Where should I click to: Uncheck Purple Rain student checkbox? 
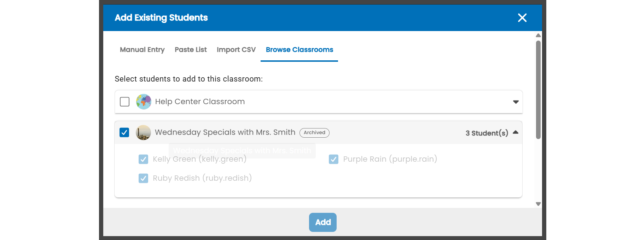click(x=333, y=159)
